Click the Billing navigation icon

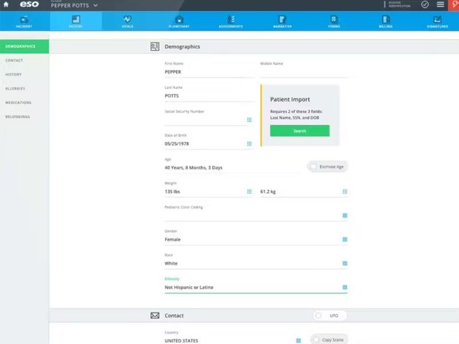click(386, 19)
